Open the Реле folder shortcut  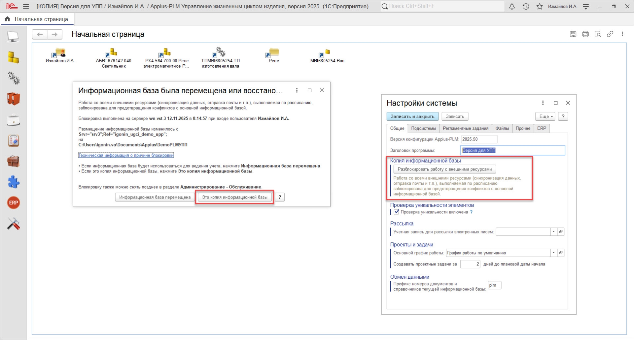tap(273, 55)
